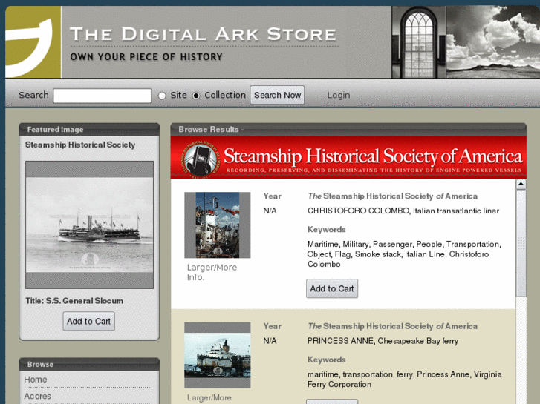Image resolution: width=540 pixels, height=404 pixels.
Task: Select the Site search radio button
Action: click(x=162, y=96)
